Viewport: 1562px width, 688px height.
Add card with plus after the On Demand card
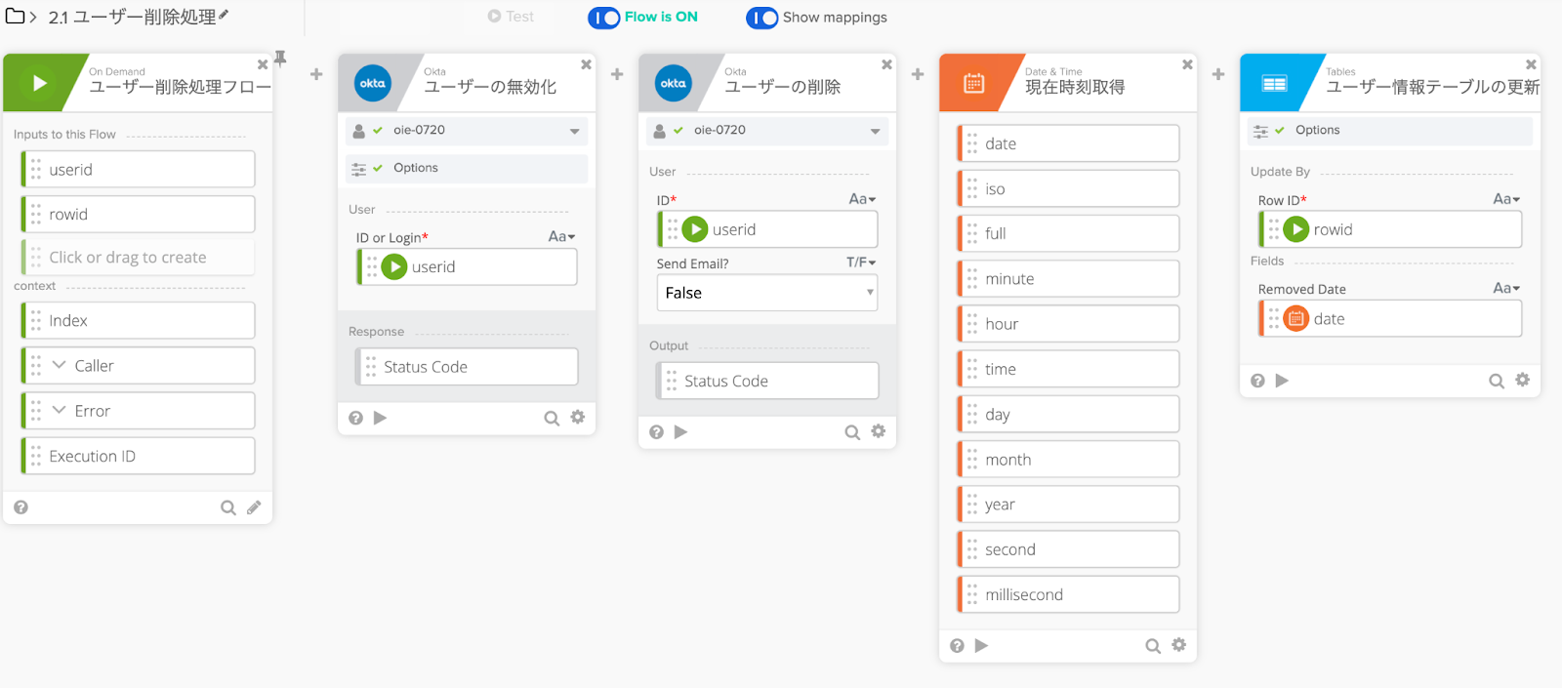316,74
